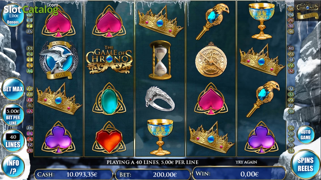Change the 40 Lines setting
This screenshot has width=321, height=180.
coord(13,141)
